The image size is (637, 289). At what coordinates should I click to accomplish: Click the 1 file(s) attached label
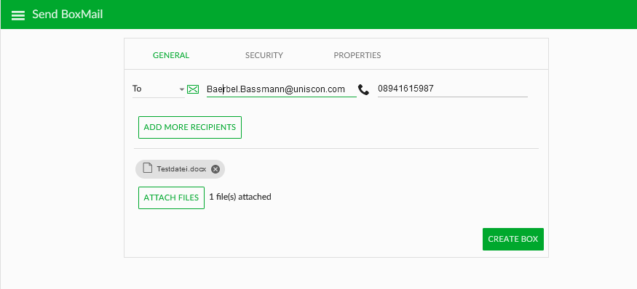coord(240,197)
